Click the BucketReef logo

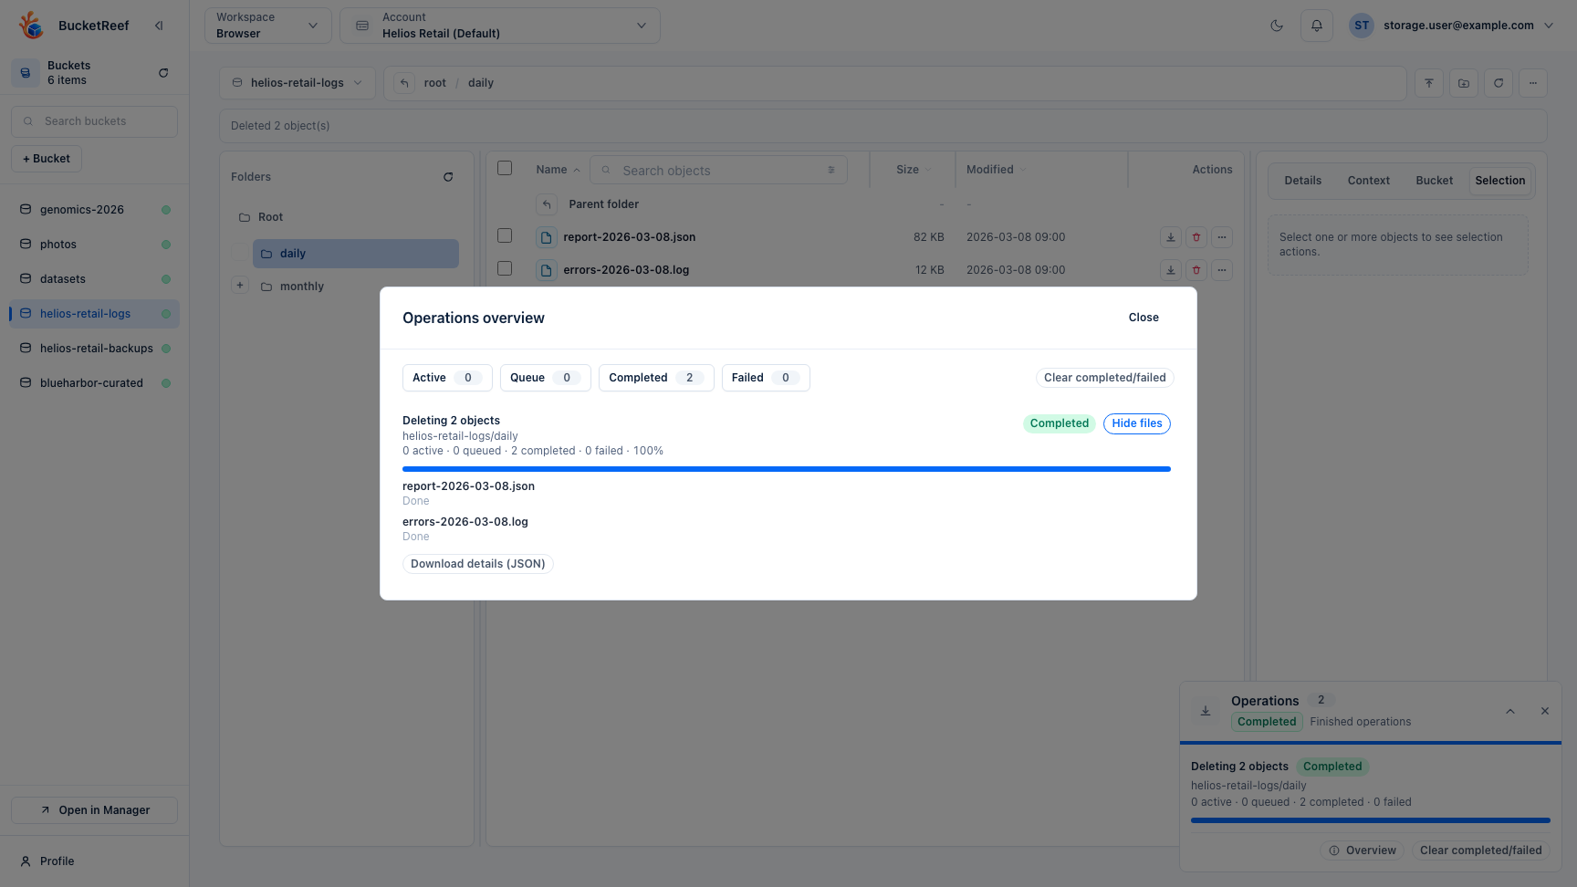(32, 26)
